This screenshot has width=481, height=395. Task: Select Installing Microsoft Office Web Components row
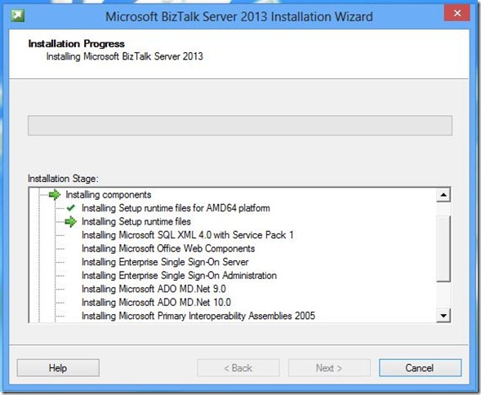point(168,249)
